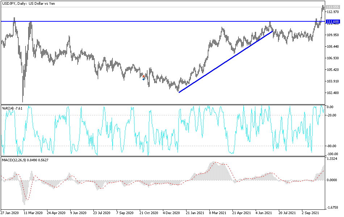Viewport: 344px width, 217px height.
Task: Click the 11 Mar 2020 date label
Action: click(33, 213)
